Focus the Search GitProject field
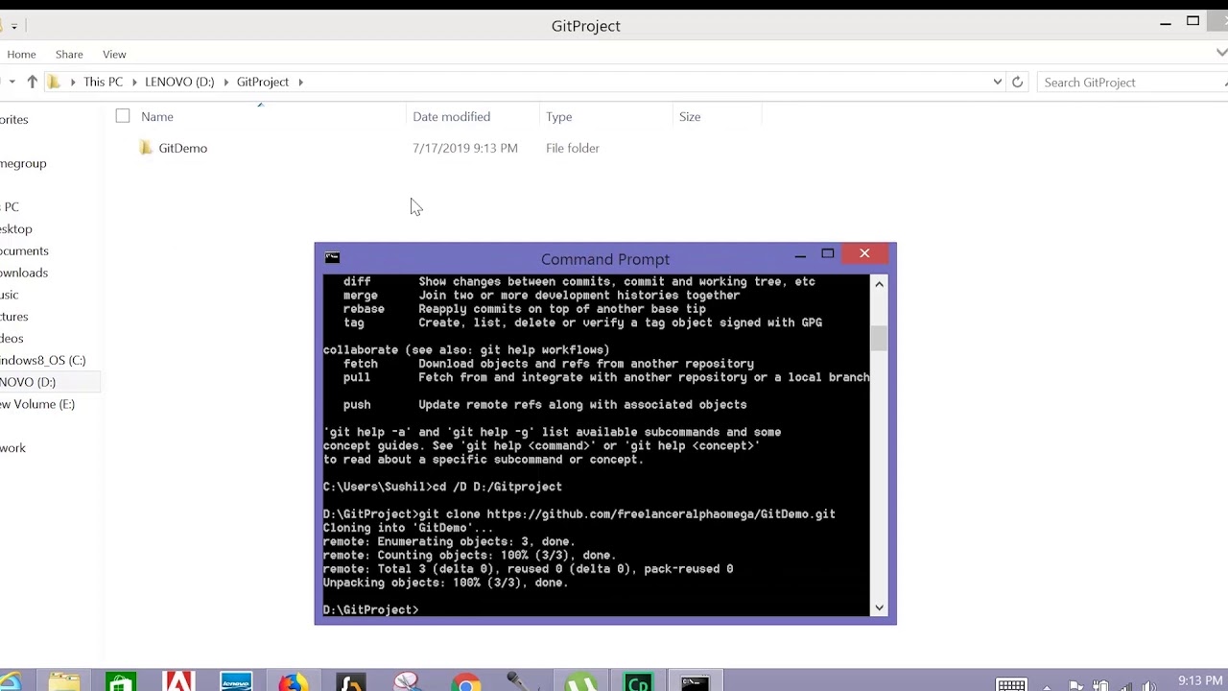The width and height of the screenshot is (1228, 691). point(1132,83)
